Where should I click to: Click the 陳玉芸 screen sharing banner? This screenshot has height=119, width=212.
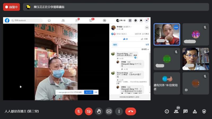[116, 7]
